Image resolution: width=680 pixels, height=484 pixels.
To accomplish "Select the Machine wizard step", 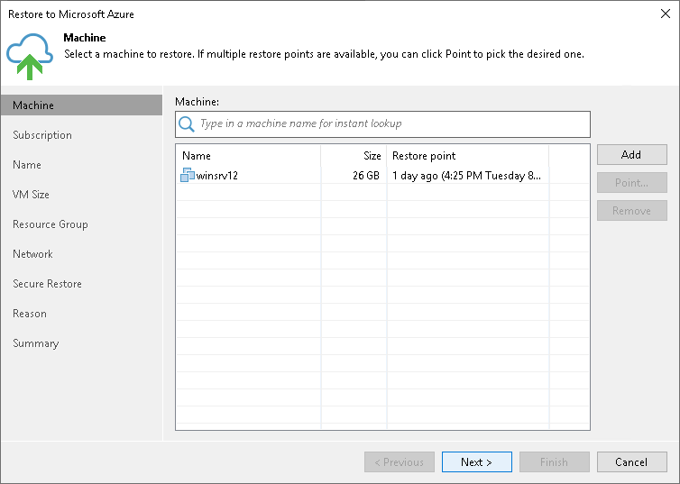I will [x=81, y=105].
